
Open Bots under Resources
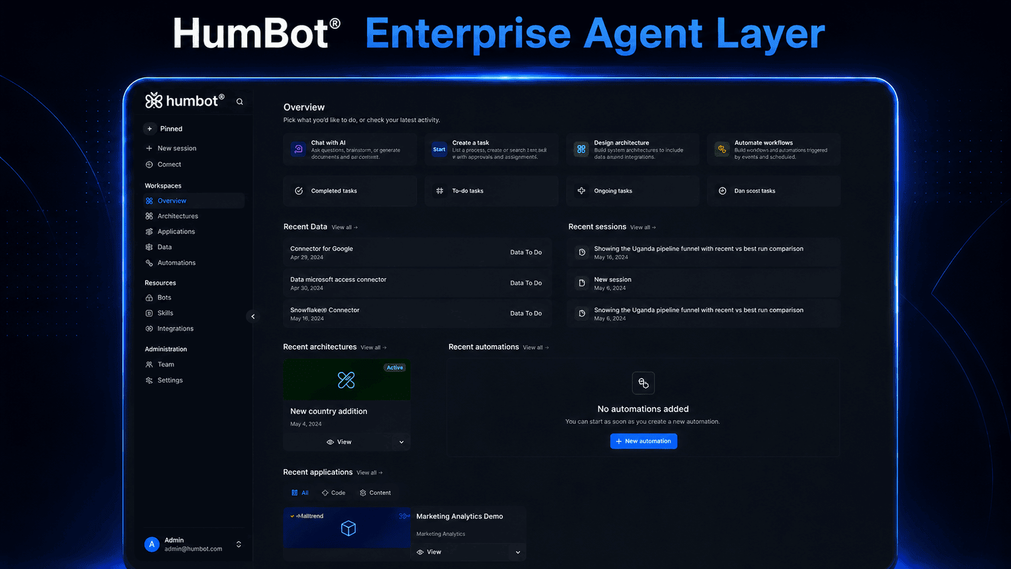pyautogui.click(x=158, y=298)
